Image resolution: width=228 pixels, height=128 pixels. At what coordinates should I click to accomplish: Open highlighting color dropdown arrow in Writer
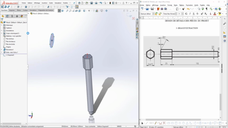click(x=222, y=14)
